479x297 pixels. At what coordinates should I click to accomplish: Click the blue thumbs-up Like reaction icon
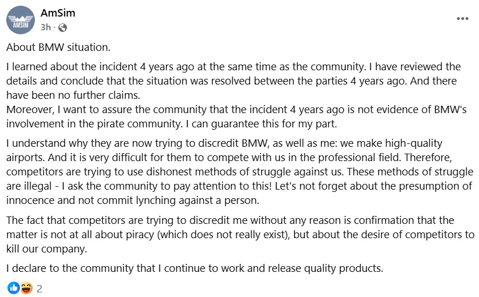13,288
